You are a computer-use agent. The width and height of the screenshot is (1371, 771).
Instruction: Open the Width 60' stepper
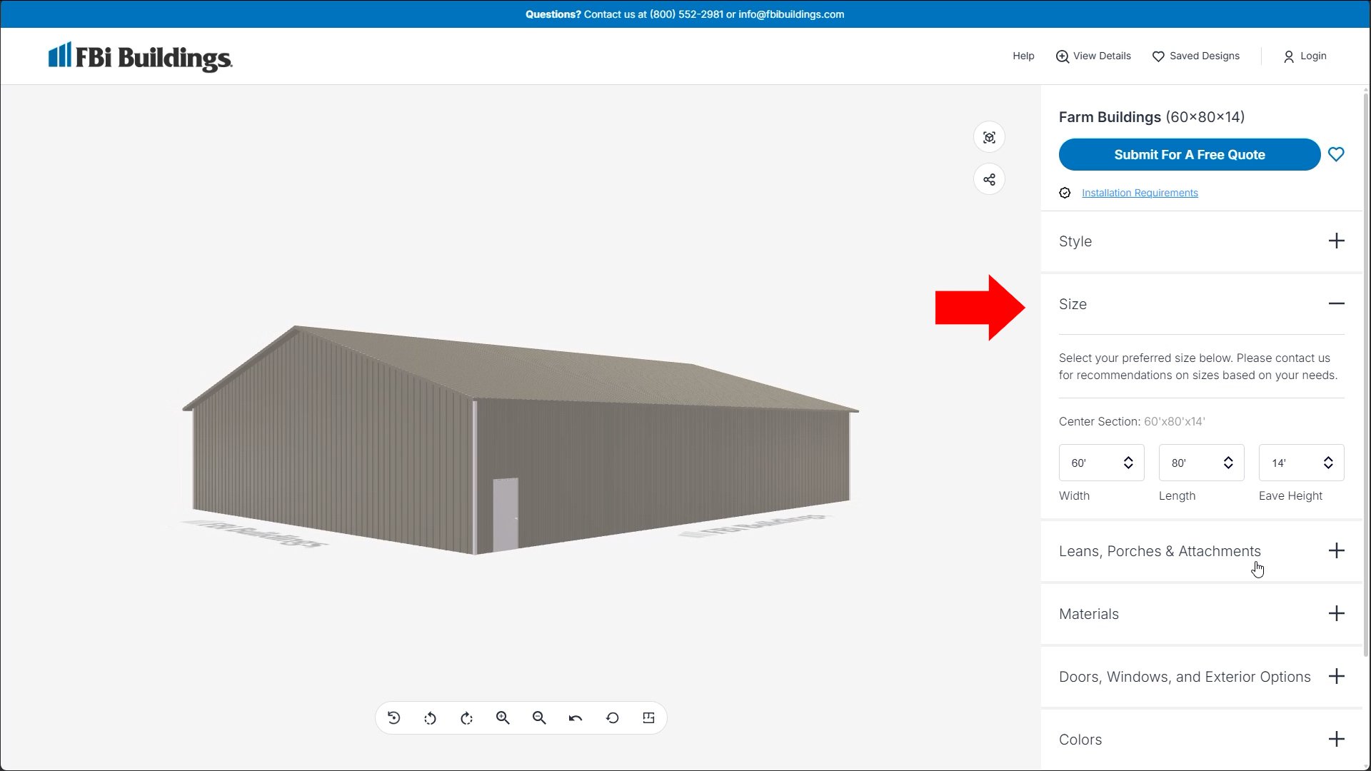(1101, 463)
